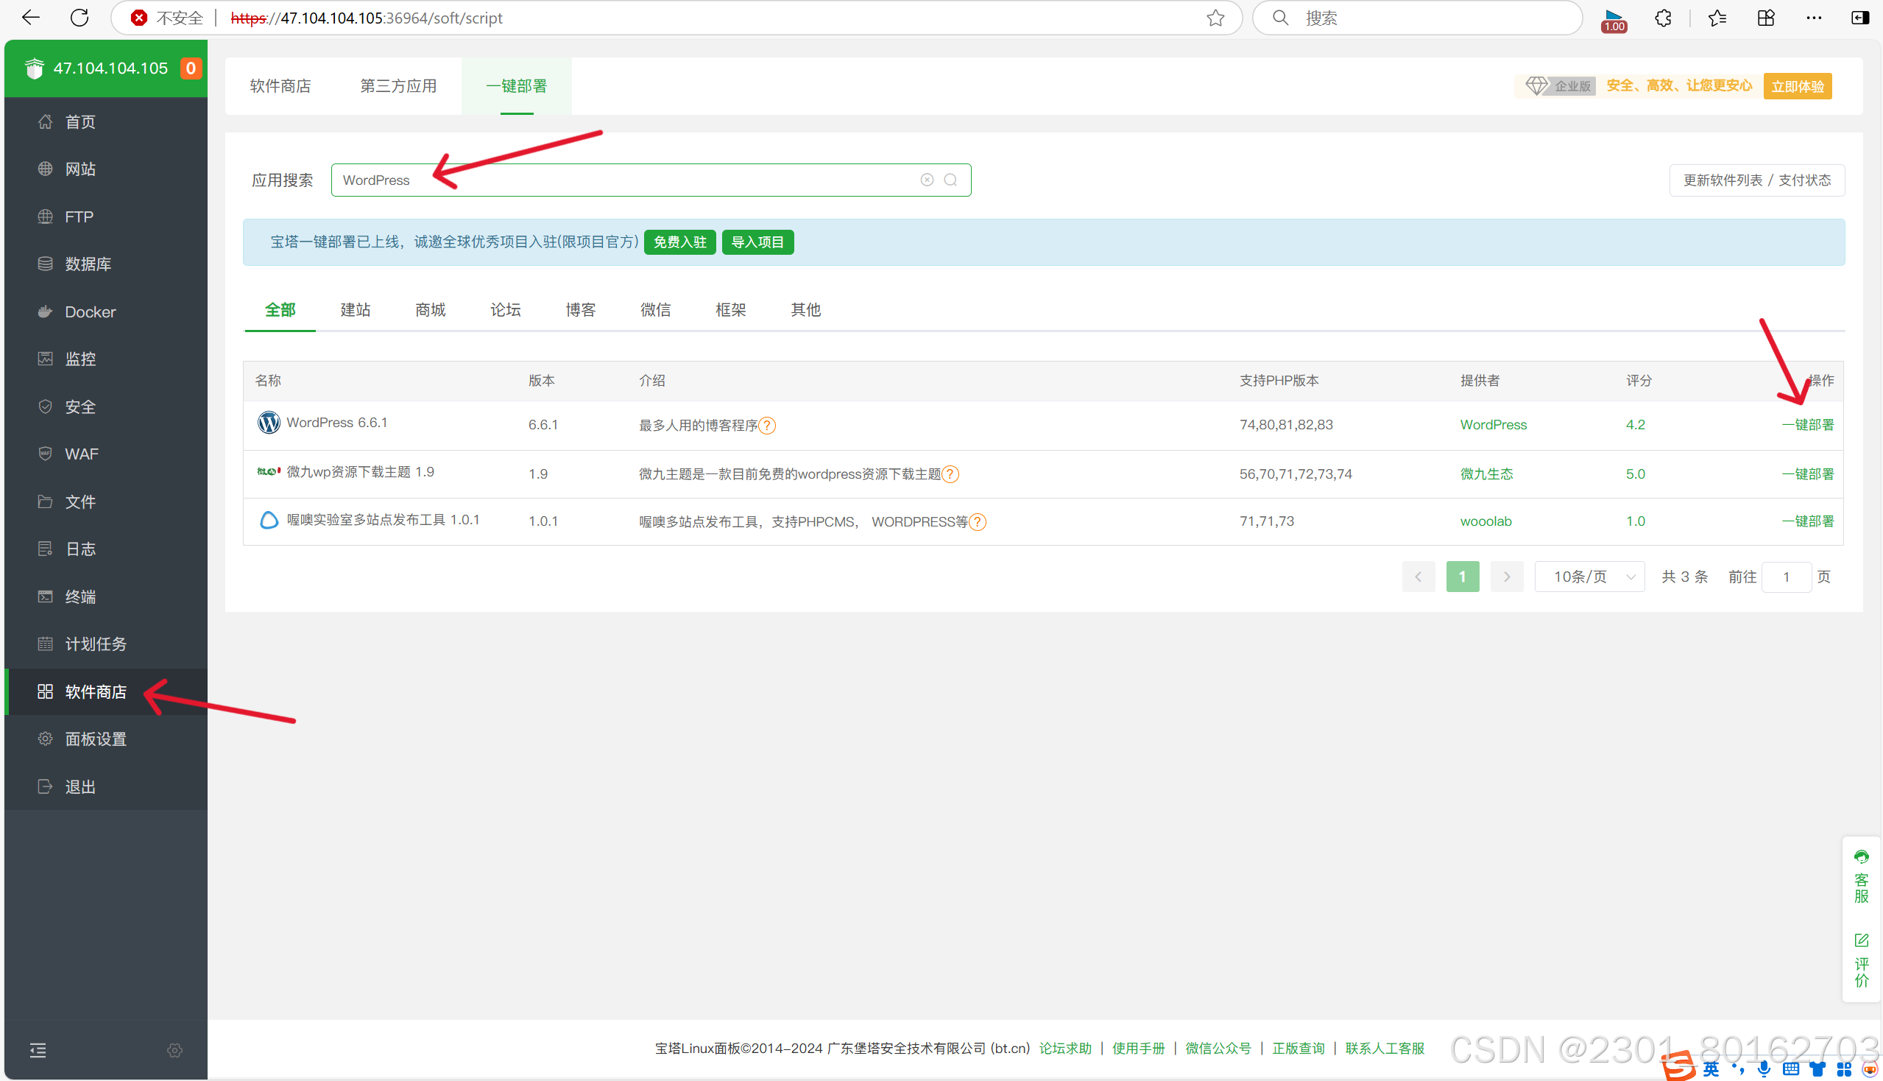Click the gear icon at sidebar bottom
Viewport: 1883px width, 1081px height.
click(174, 1050)
